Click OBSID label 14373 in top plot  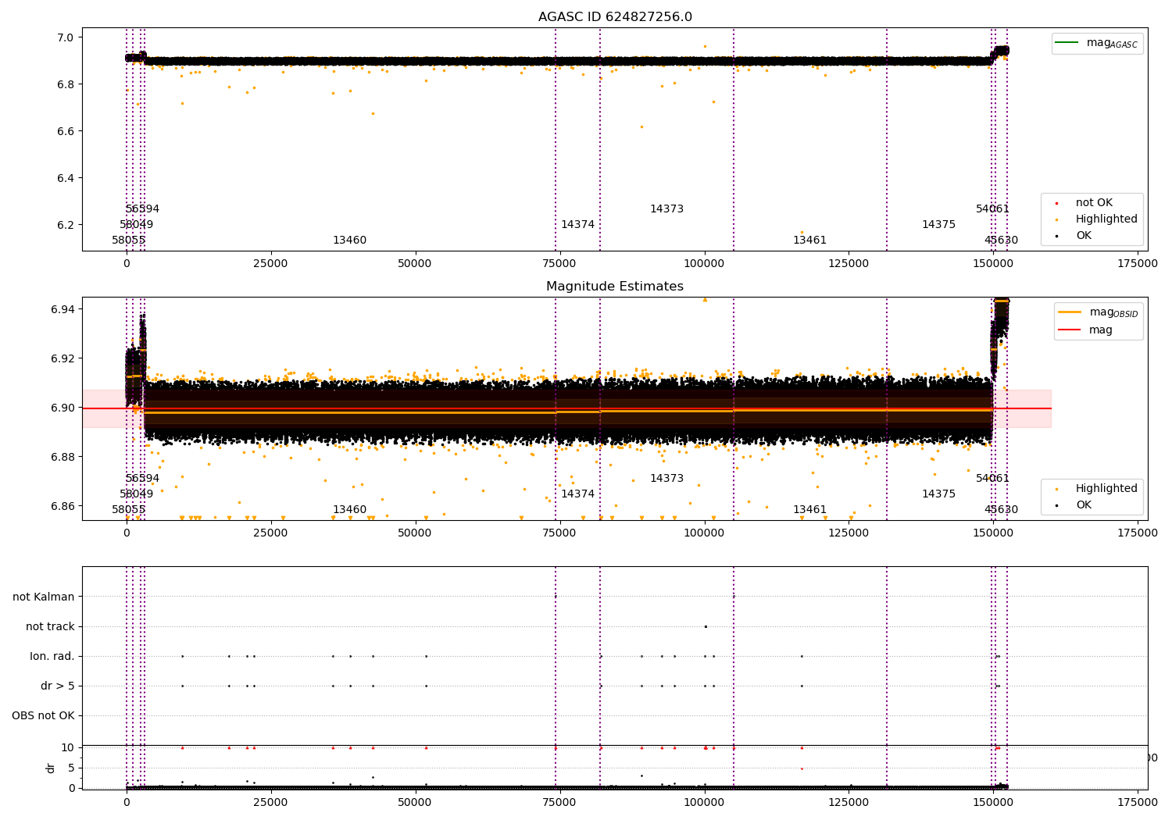666,209
